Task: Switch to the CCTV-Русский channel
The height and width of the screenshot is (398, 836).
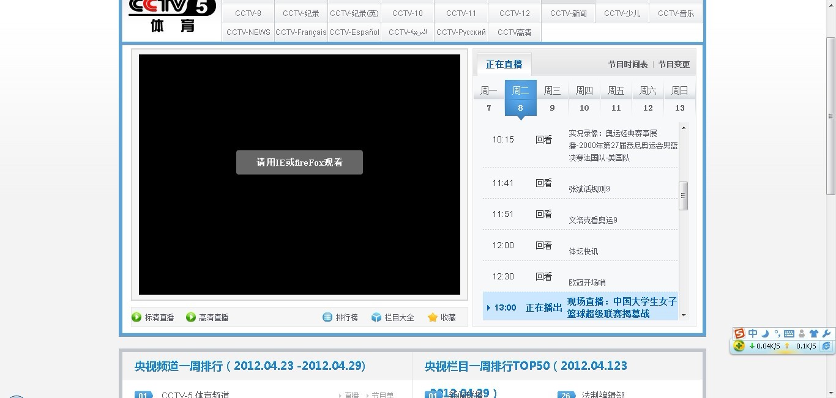Action: (461, 32)
